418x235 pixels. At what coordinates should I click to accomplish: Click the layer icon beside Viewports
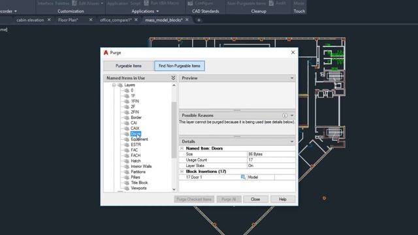click(x=127, y=188)
